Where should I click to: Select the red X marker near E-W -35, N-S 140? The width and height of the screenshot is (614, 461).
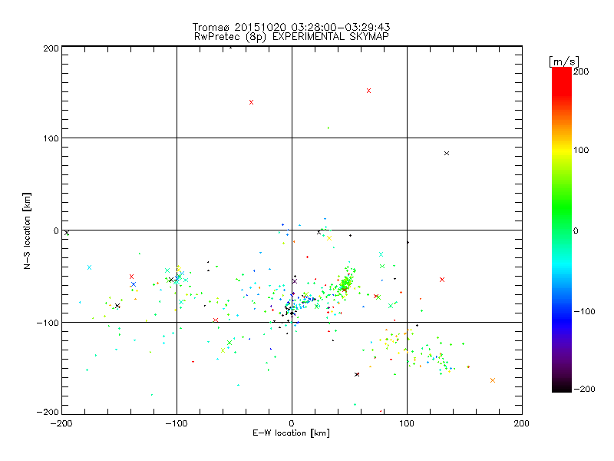[252, 102]
